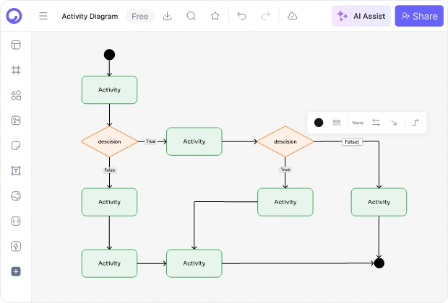Change the elbow connector line type
Viewport: 448px width, 303px height.
(415, 123)
